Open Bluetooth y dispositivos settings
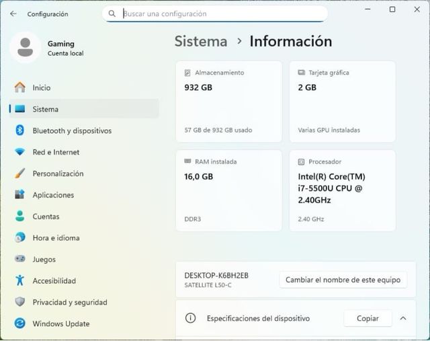430x341 pixels. pyautogui.click(x=84, y=130)
